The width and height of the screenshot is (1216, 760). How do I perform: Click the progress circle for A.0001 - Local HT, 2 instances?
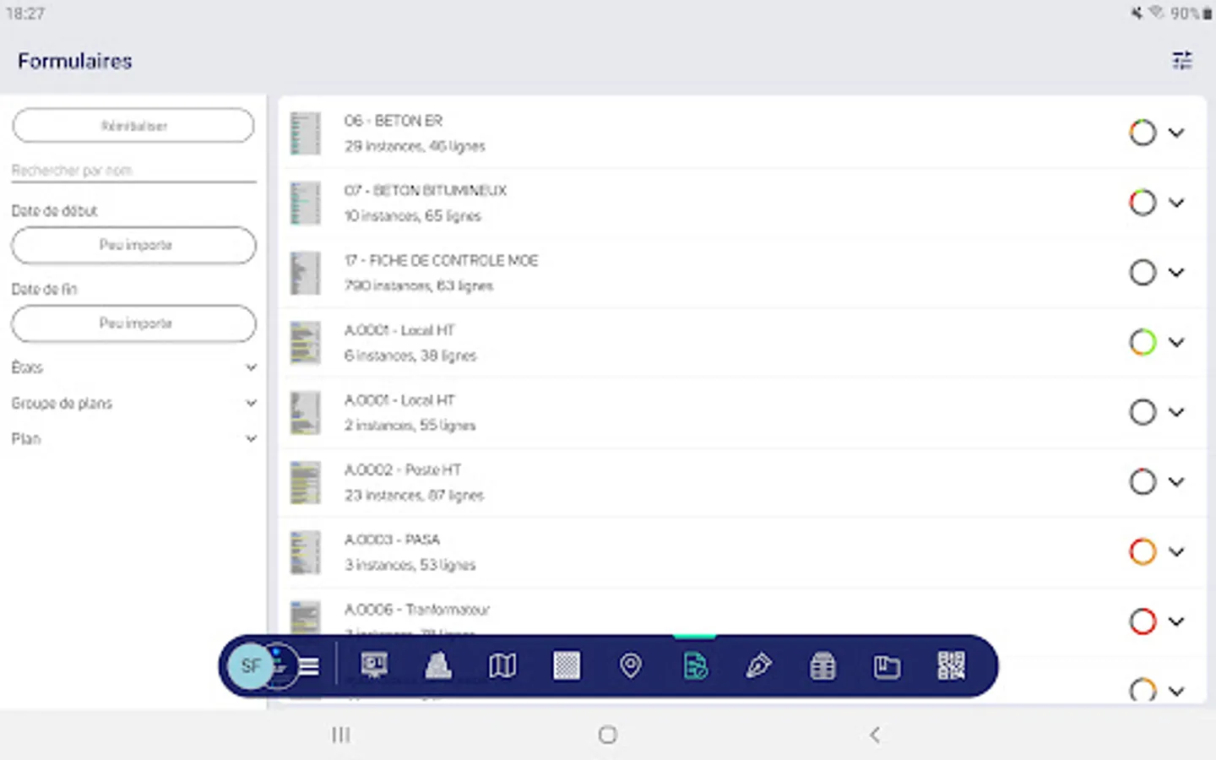tap(1143, 412)
